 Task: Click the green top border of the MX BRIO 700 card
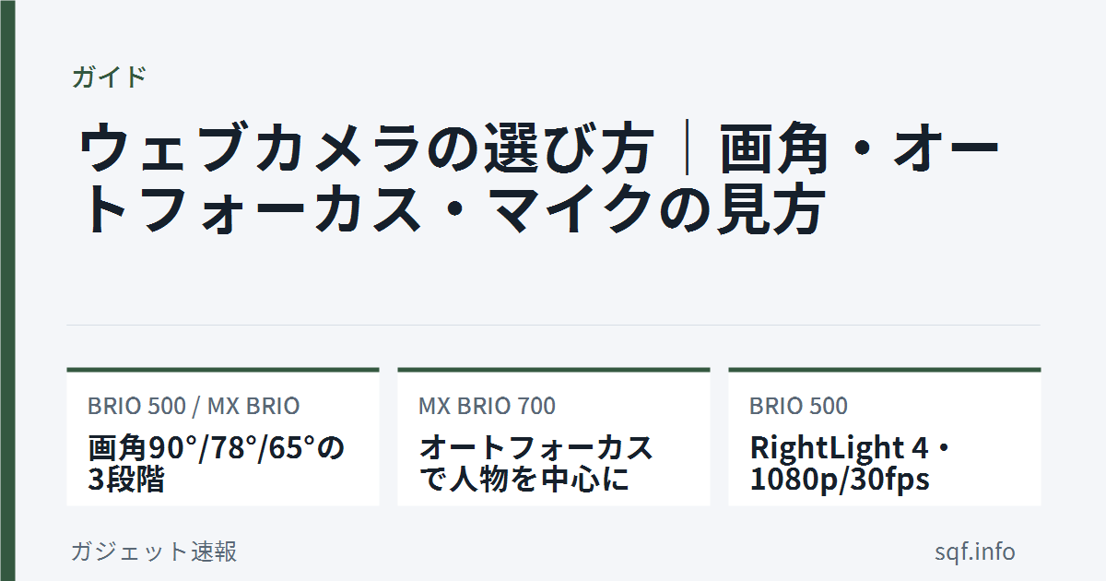coord(554,370)
